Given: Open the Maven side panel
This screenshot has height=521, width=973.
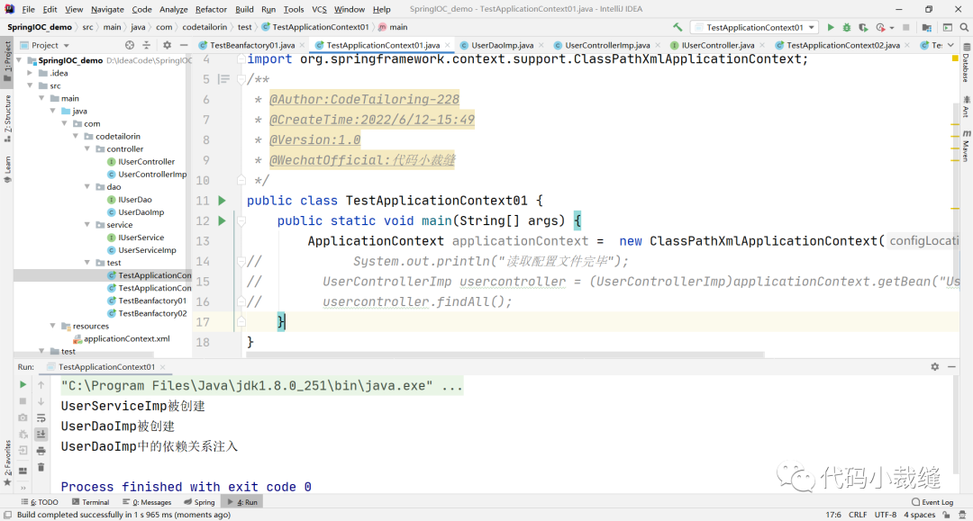Looking at the screenshot, I should [966, 146].
